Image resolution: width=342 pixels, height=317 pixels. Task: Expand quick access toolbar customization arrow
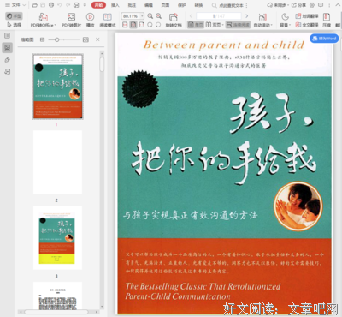click(85, 5)
